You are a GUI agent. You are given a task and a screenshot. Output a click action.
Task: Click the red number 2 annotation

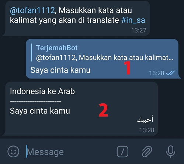[103, 110]
